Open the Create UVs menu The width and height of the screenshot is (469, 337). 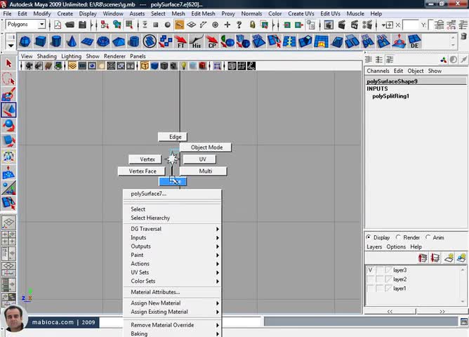pyautogui.click(x=301, y=13)
